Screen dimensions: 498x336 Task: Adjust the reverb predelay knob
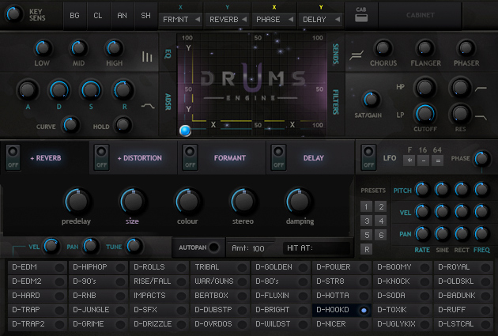(x=77, y=201)
